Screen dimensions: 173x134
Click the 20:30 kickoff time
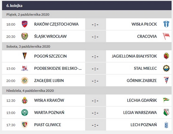click(11, 36)
